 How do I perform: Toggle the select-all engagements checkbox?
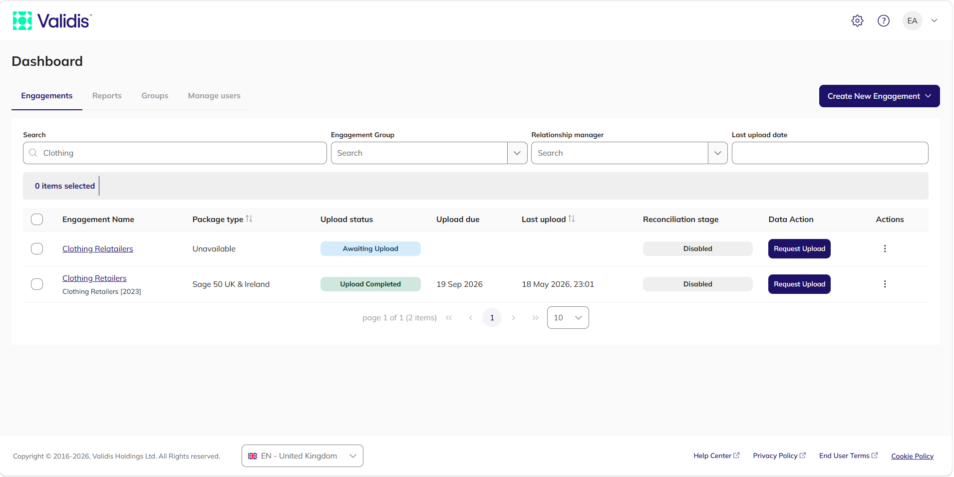click(x=37, y=220)
